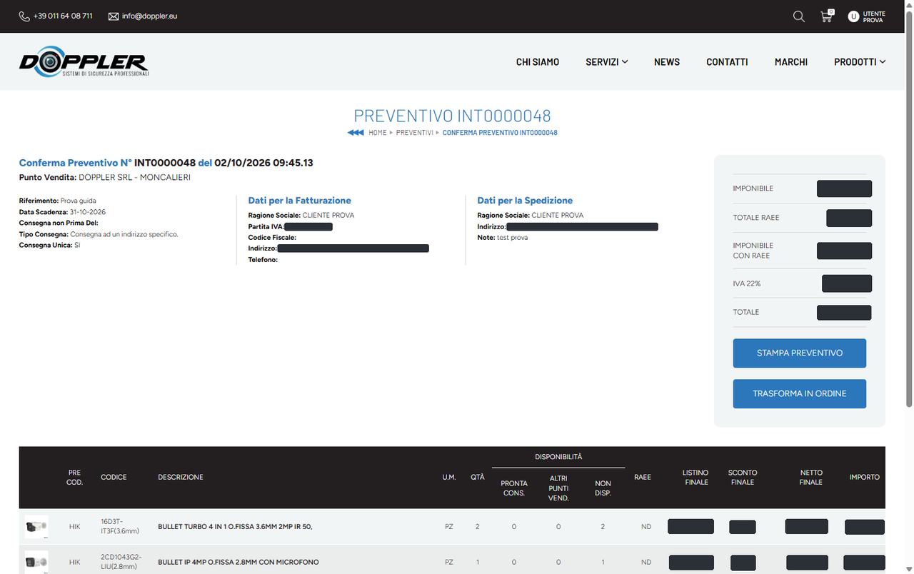This screenshot has width=914, height=574.
Task: Open the MARCHI menu item
Action: point(791,62)
